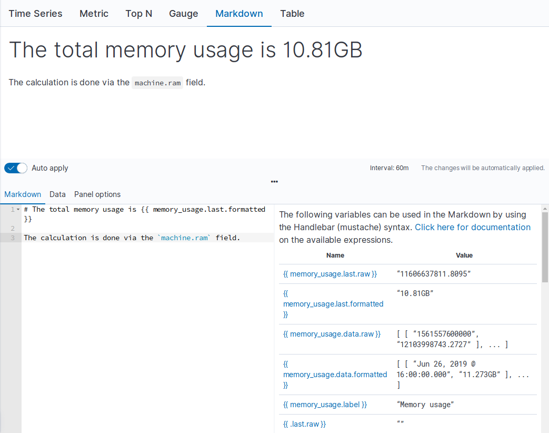549x433 pixels.
Task: Open the Table visualization tab
Action: [x=292, y=14]
